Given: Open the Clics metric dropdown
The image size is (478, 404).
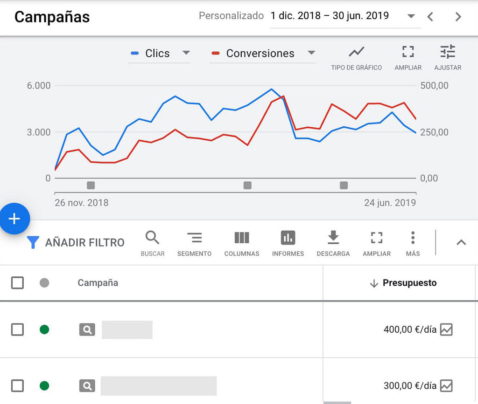Looking at the screenshot, I should click(186, 53).
